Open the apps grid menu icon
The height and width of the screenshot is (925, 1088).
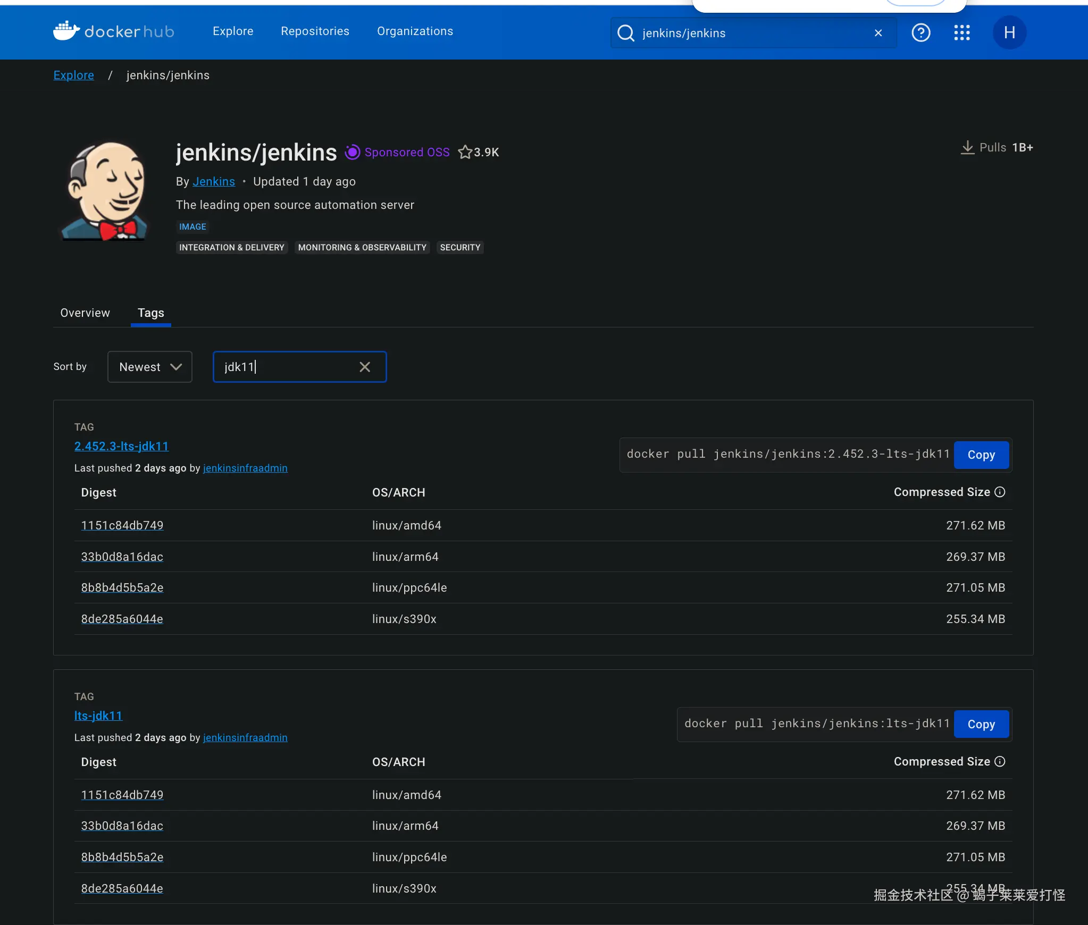click(961, 33)
